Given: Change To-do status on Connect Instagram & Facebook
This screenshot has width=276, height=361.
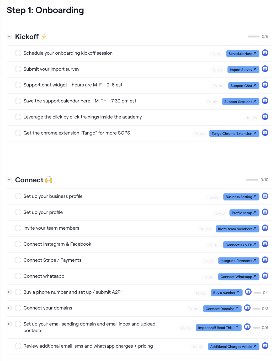Looking at the screenshot, I should click(213, 245).
